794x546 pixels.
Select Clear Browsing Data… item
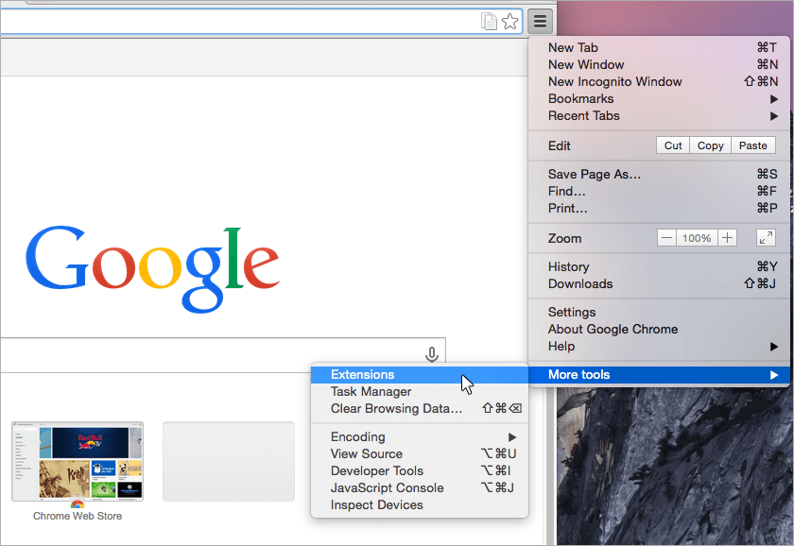pyautogui.click(x=420, y=409)
